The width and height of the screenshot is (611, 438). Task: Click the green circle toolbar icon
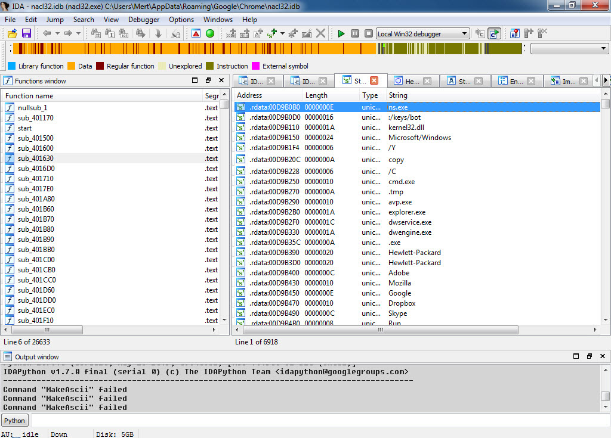(x=210, y=33)
